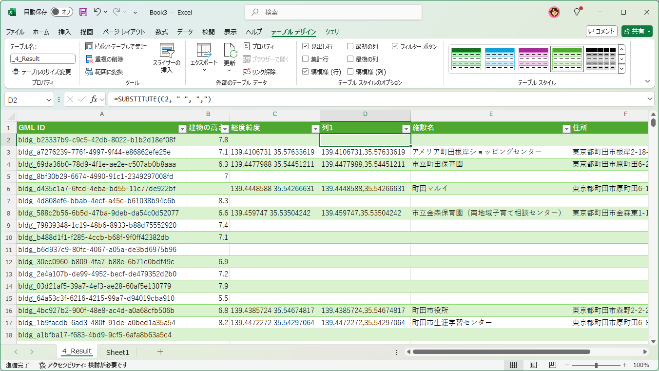Viewport: 659px width, 371px height.
Task: Add a new sheet with plus
Action: point(160,351)
